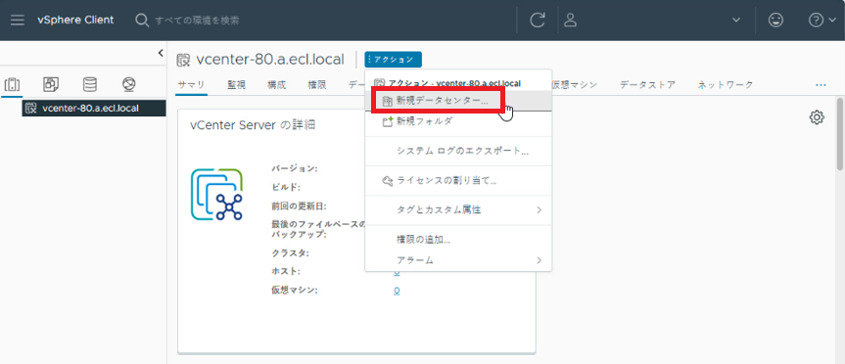This screenshot has height=364, width=845.
Task: Select the Storage inventory icon
Action: click(89, 84)
